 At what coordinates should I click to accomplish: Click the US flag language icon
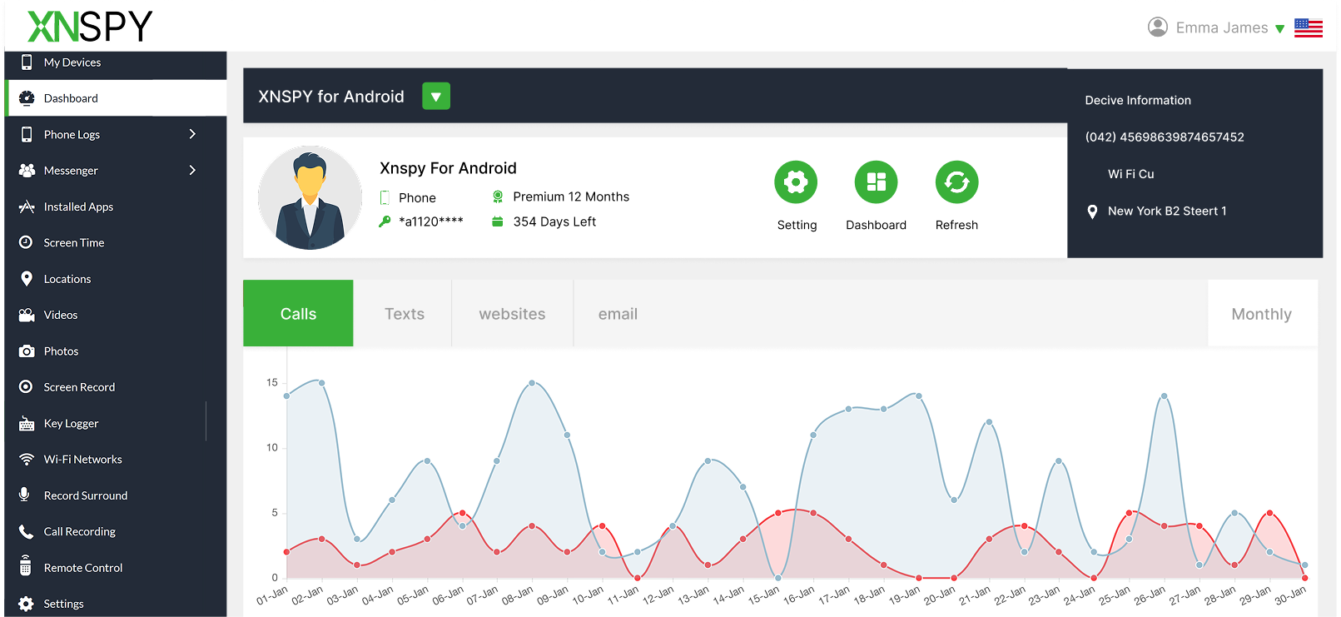point(1308,28)
